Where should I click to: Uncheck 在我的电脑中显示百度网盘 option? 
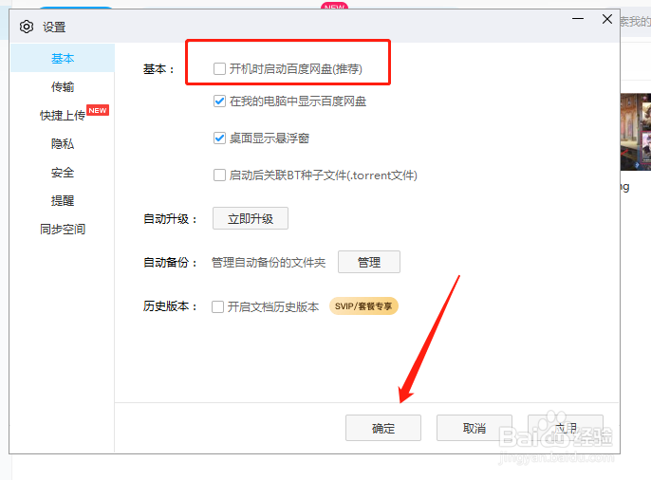point(219,101)
